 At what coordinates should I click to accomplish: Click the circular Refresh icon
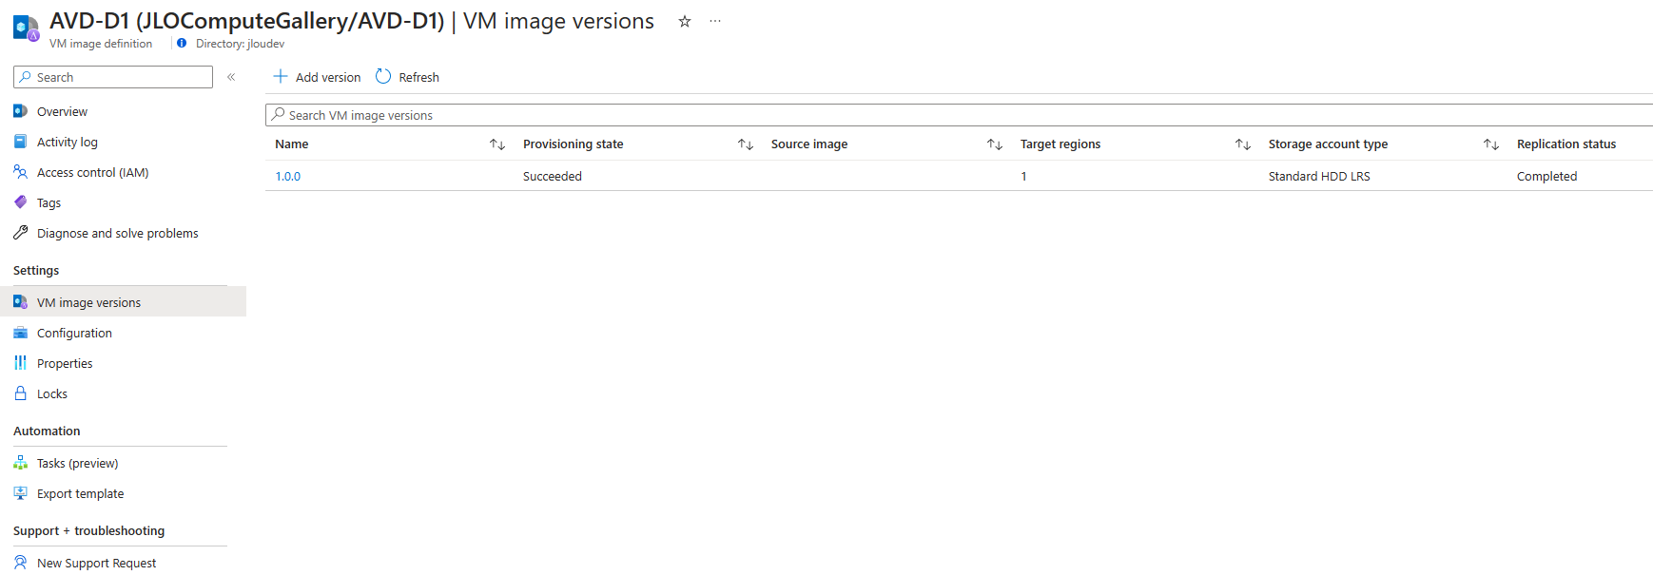(x=383, y=76)
